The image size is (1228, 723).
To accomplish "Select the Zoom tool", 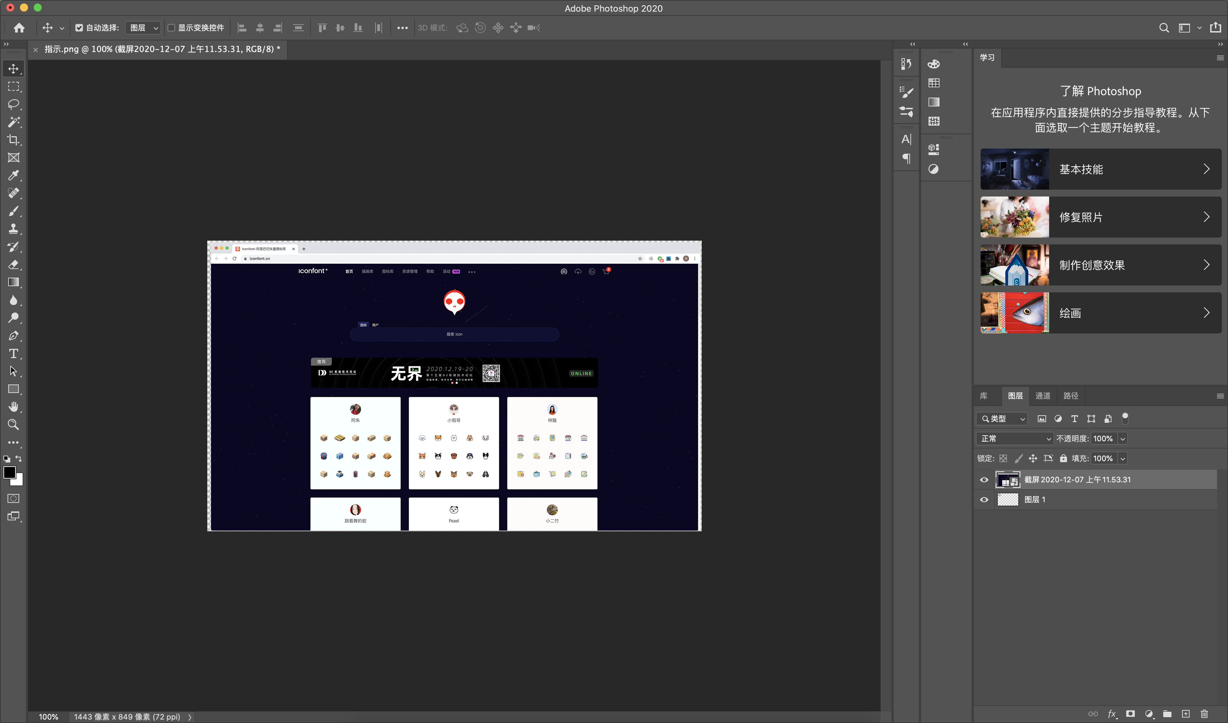I will pos(14,424).
